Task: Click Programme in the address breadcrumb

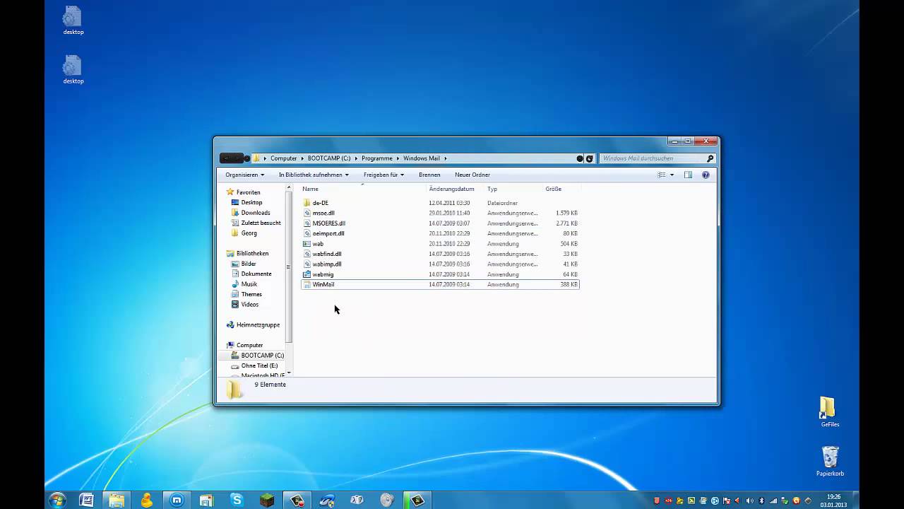Action: [x=377, y=158]
